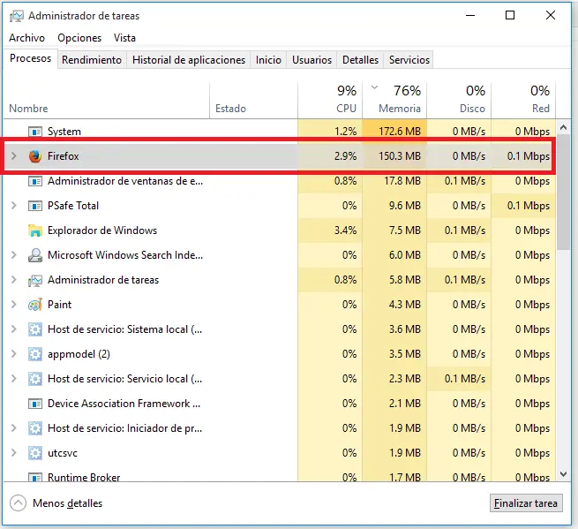The width and height of the screenshot is (578, 529).
Task: Switch to the Usuarios tab
Action: (312, 60)
